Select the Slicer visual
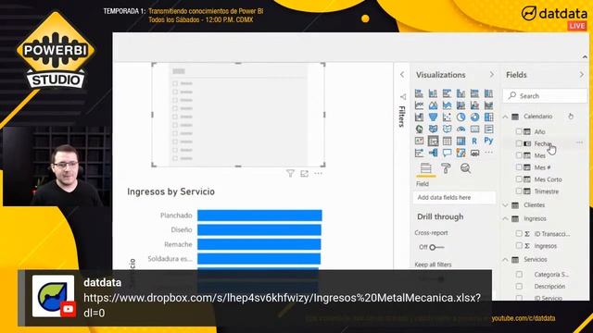 click(x=433, y=141)
